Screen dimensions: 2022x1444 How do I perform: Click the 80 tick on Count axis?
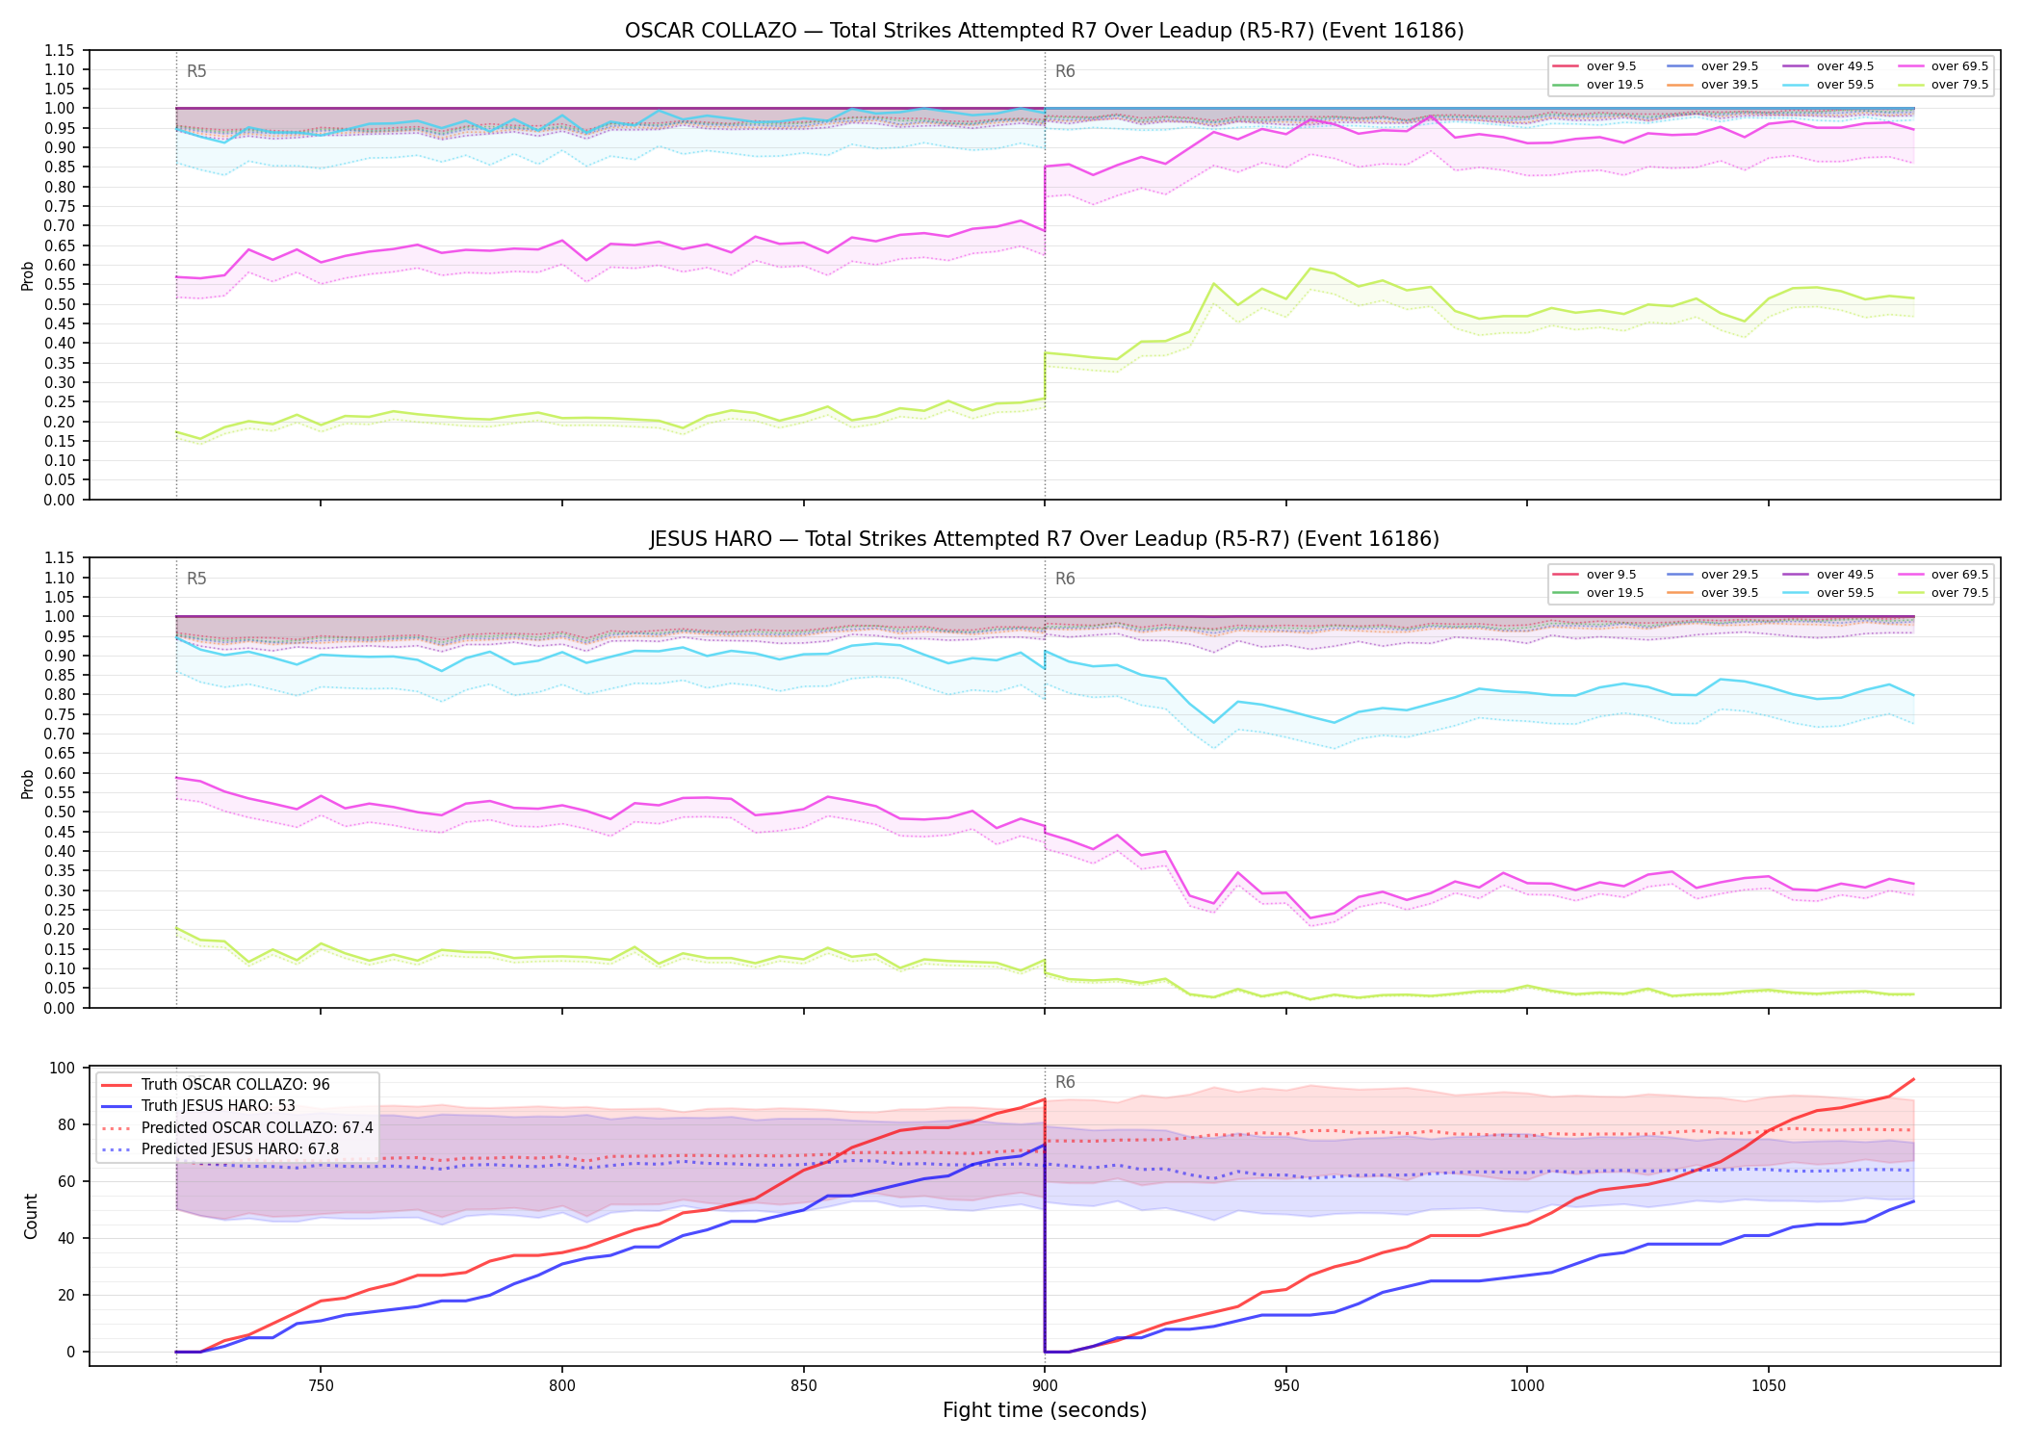[66, 1124]
